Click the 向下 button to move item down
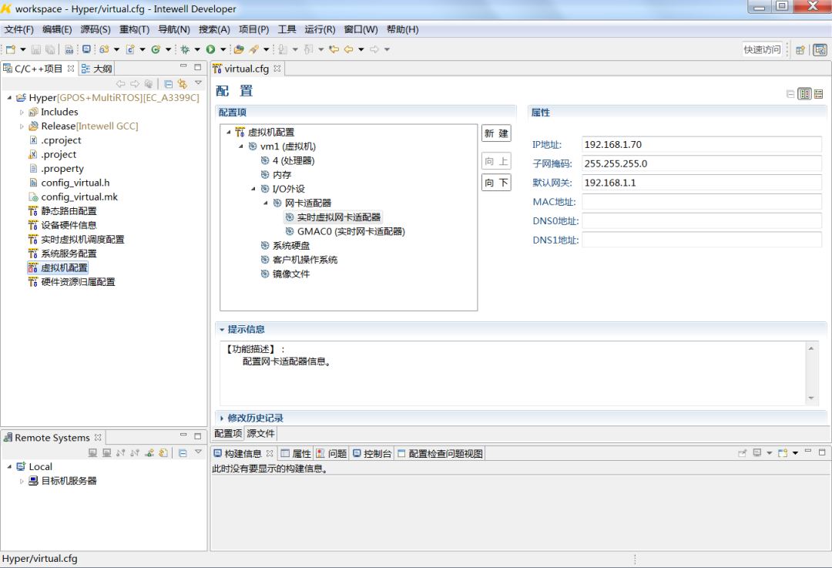This screenshot has height=568, width=832. 495,184
